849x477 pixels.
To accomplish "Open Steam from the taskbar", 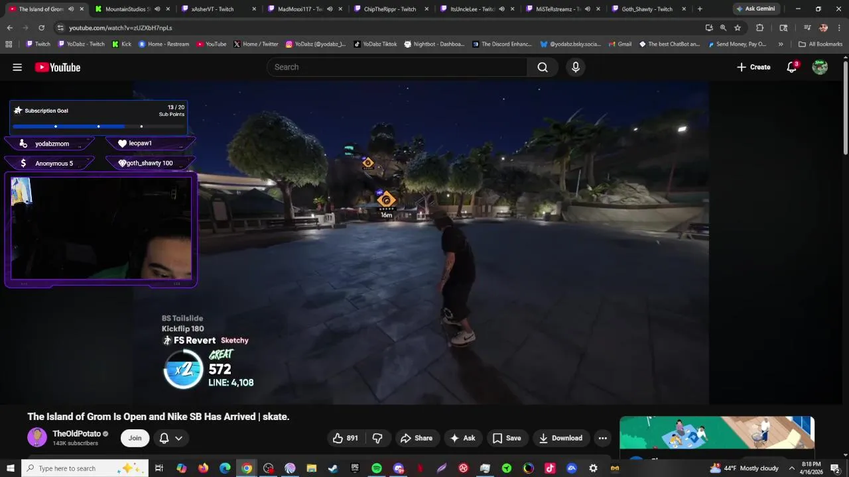I will point(333,468).
